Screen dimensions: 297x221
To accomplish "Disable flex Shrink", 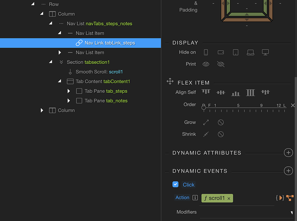I will (x=221, y=134).
